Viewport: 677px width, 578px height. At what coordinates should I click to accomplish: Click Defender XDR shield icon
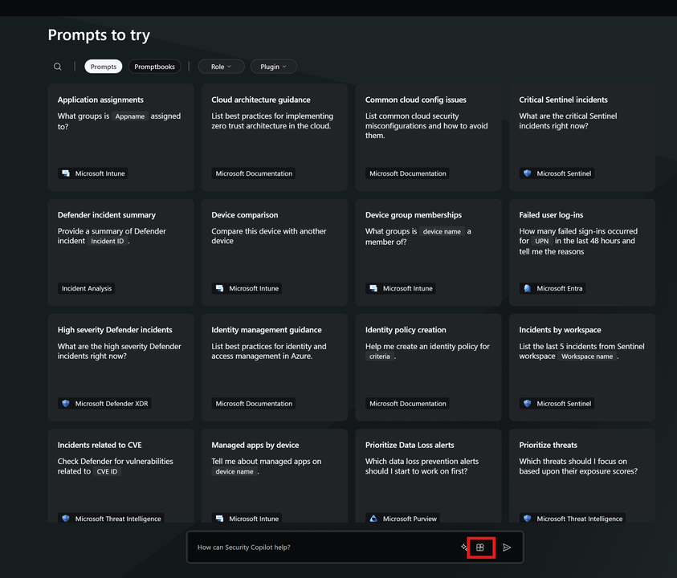66,403
